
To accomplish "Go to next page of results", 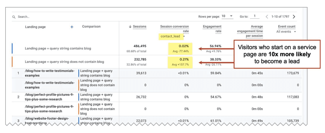I will 294,17.
